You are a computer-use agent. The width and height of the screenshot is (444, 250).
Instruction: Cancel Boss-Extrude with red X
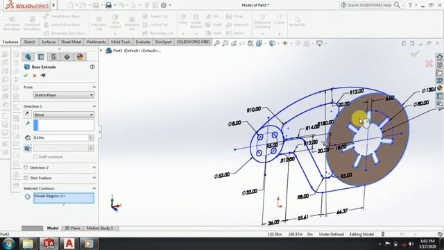(35, 76)
